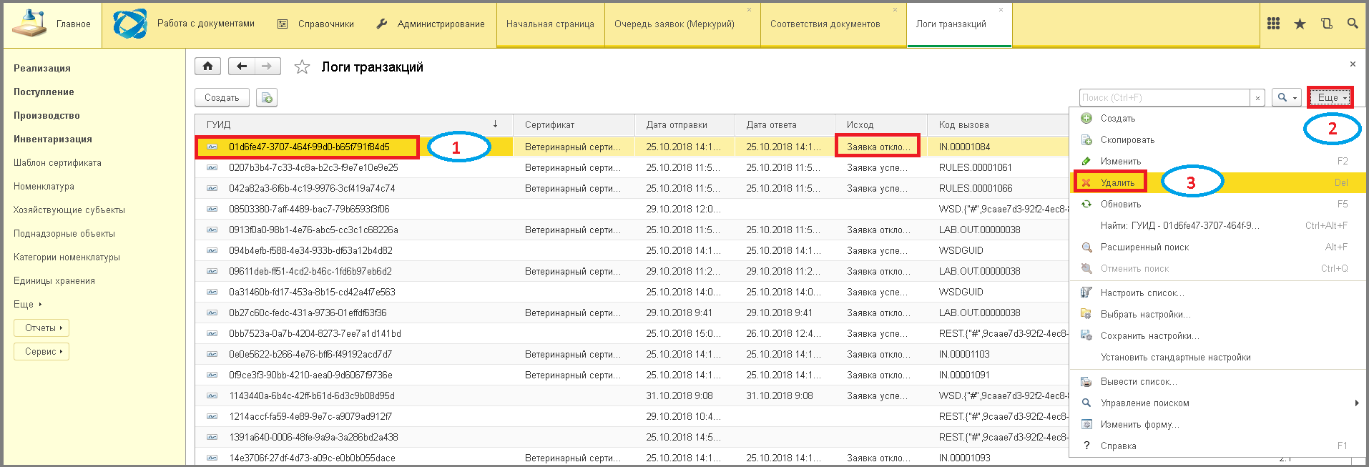Choose Удалить in the menu

click(1217, 182)
